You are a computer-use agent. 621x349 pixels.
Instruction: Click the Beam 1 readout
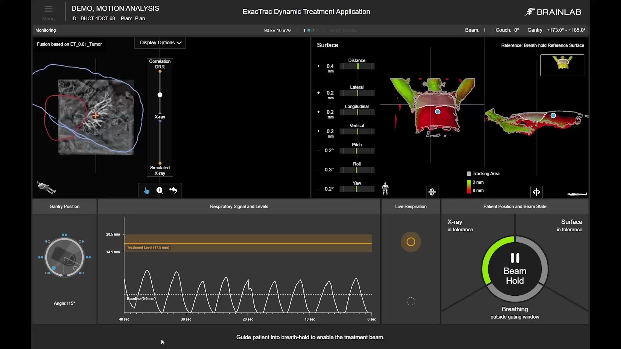click(x=475, y=30)
